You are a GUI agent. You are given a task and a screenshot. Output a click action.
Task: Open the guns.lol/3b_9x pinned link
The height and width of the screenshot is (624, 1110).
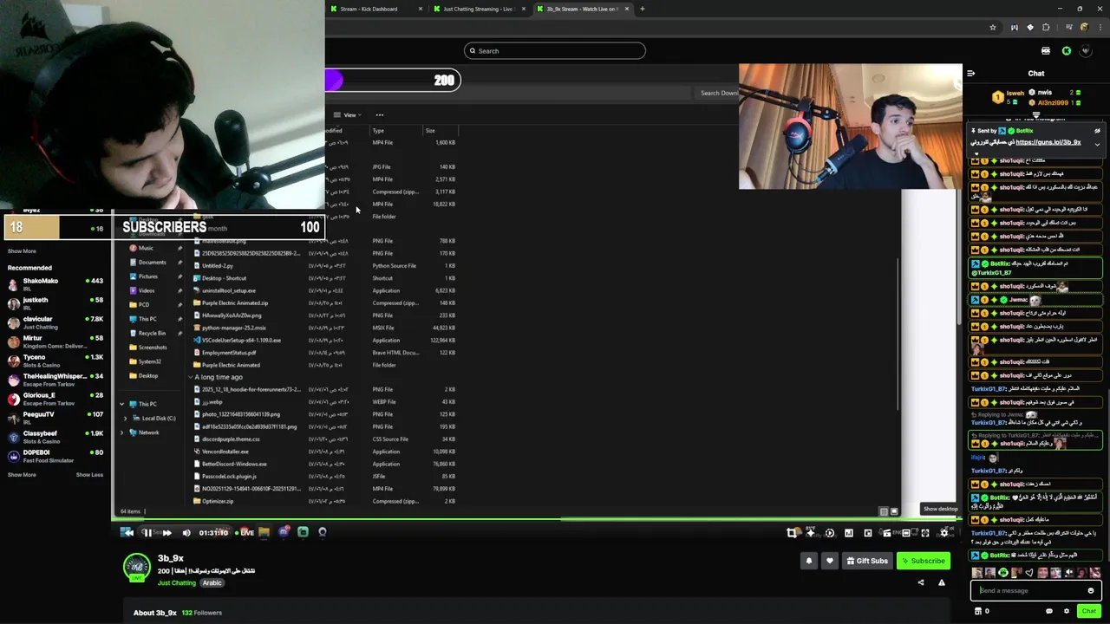(x=1048, y=142)
